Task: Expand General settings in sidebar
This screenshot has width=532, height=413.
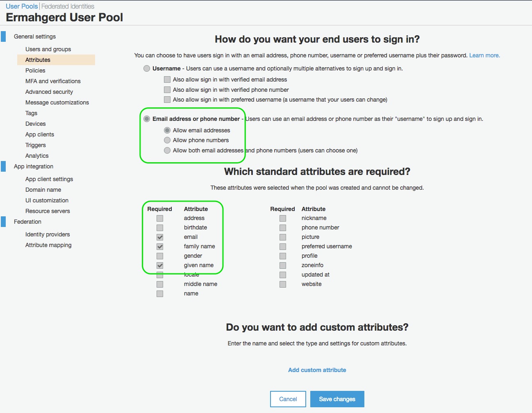Action: [x=35, y=36]
